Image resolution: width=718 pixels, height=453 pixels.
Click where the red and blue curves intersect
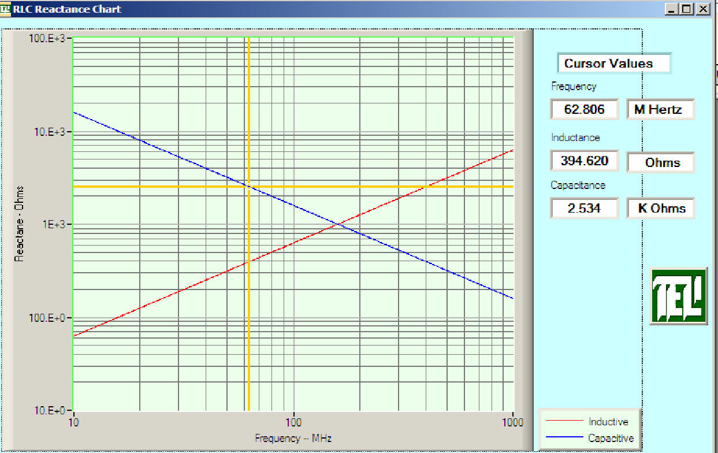click(x=340, y=224)
